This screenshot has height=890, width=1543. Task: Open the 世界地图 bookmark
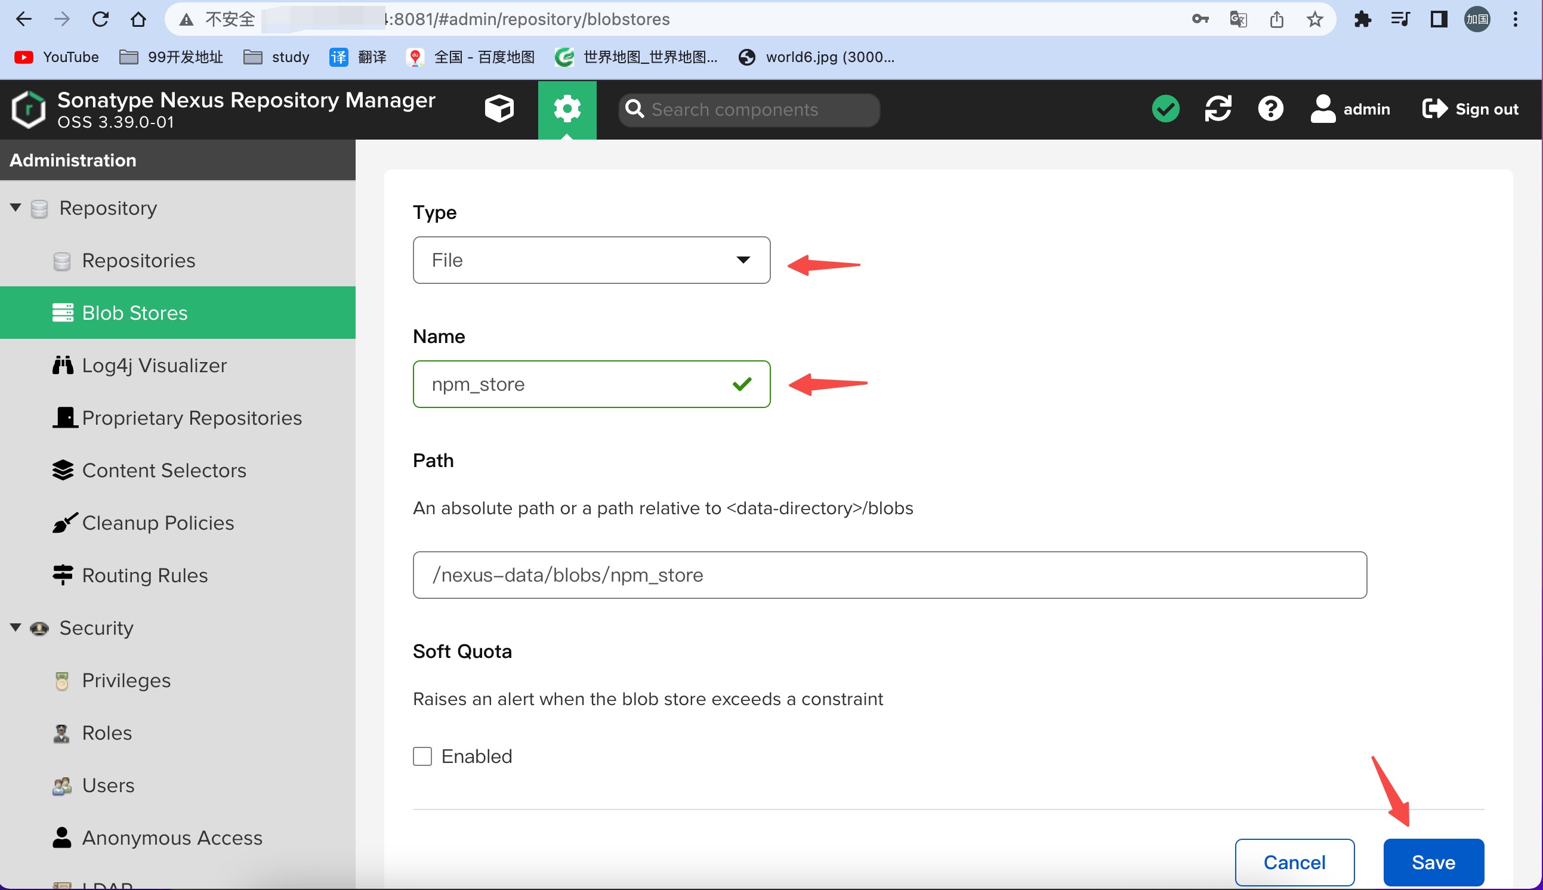click(x=637, y=57)
